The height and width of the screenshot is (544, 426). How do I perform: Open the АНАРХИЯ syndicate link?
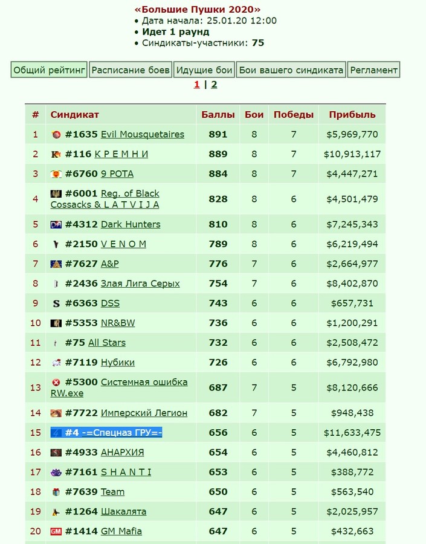(x=123, y=452)
